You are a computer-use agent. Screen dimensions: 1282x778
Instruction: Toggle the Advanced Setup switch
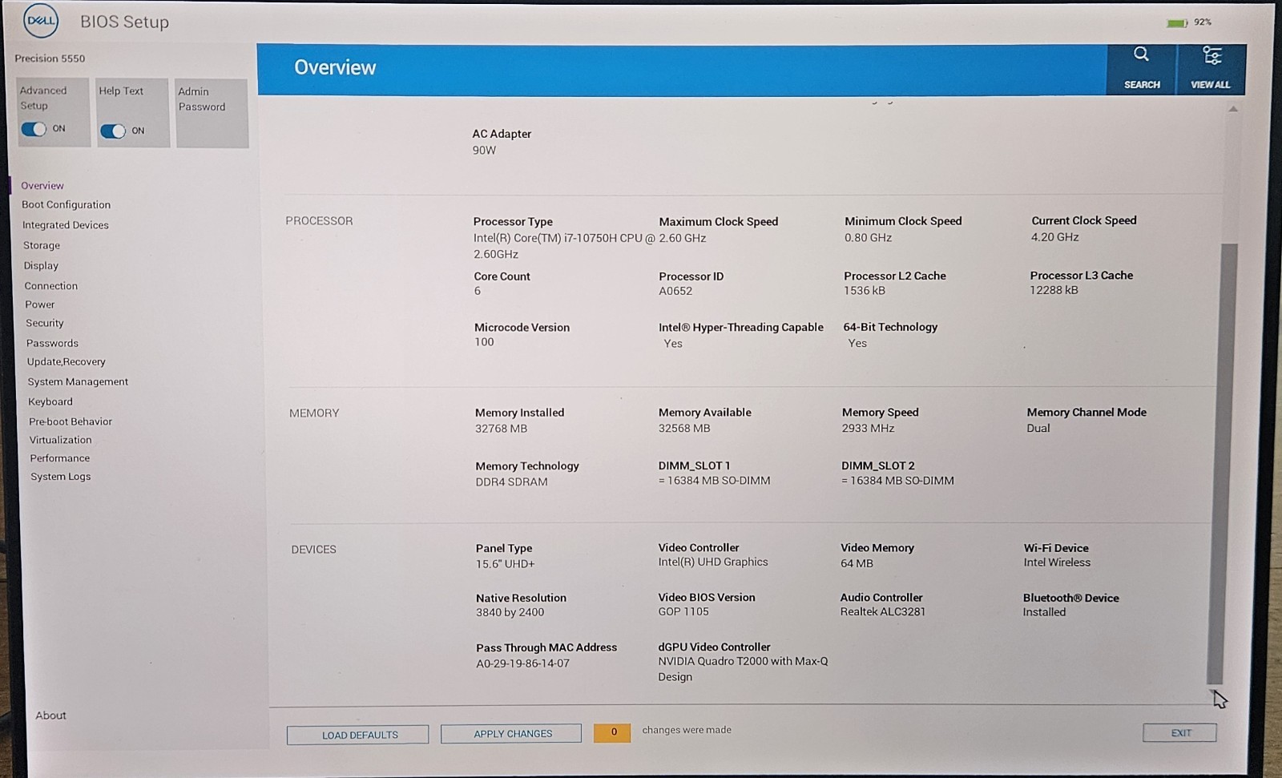(34, 129)
